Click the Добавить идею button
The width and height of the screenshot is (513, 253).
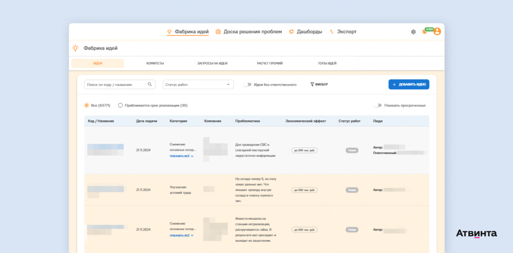coord(409,85)
